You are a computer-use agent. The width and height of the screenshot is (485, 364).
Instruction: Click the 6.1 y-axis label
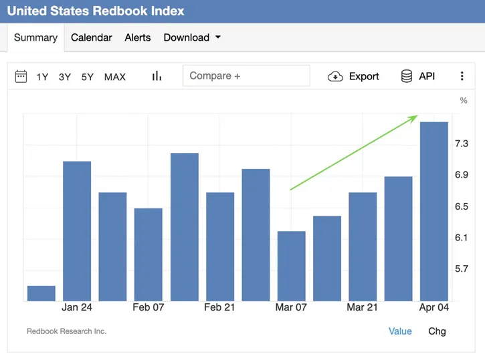462,238
